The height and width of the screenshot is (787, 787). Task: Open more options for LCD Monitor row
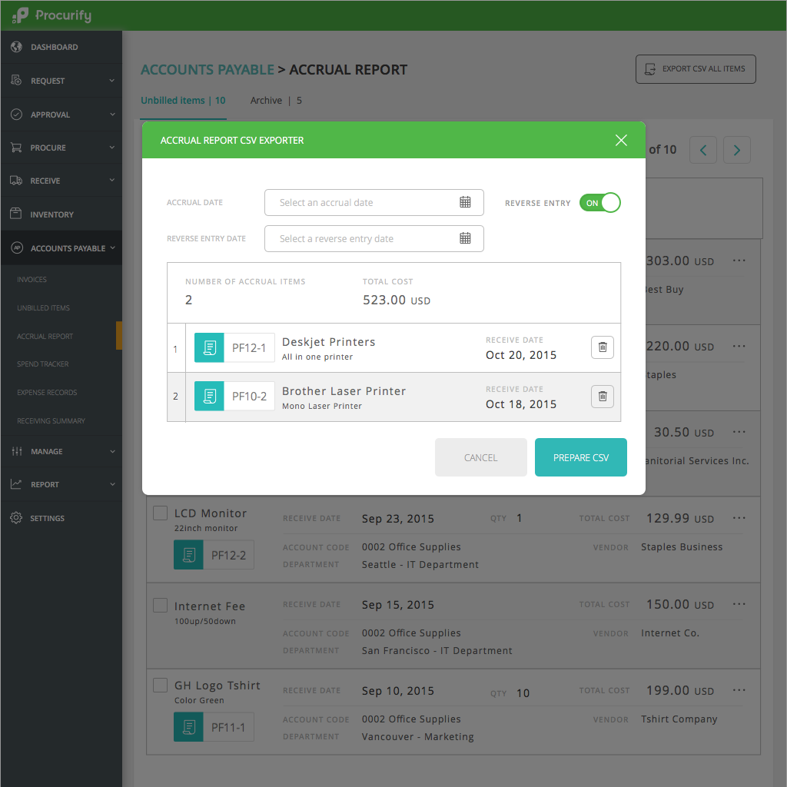[x=739, y=518]
